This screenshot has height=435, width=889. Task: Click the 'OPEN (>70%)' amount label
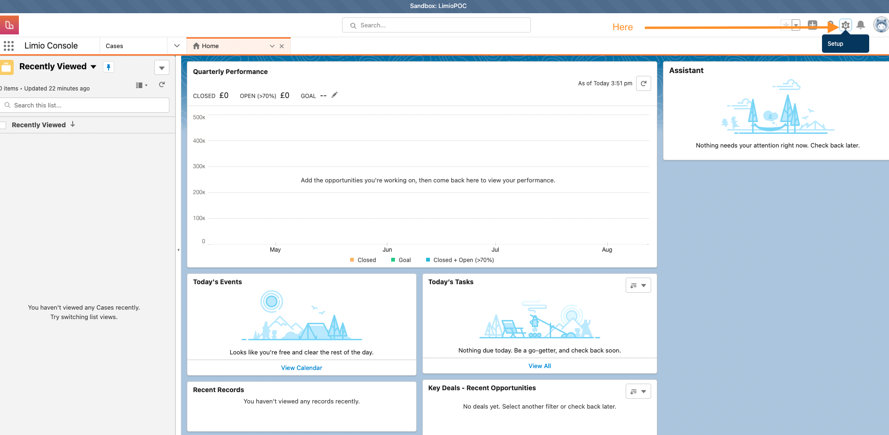(258, 96)
